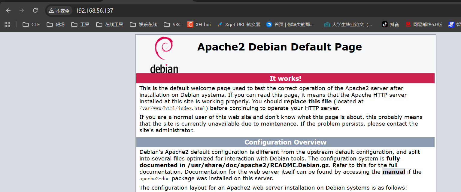Click the browser back arrow
This screenshot has height=192, width=461.
pos(8,11)
